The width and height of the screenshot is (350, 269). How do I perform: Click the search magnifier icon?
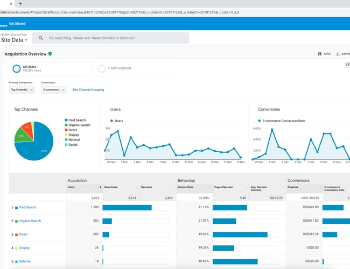pos(41,38)
